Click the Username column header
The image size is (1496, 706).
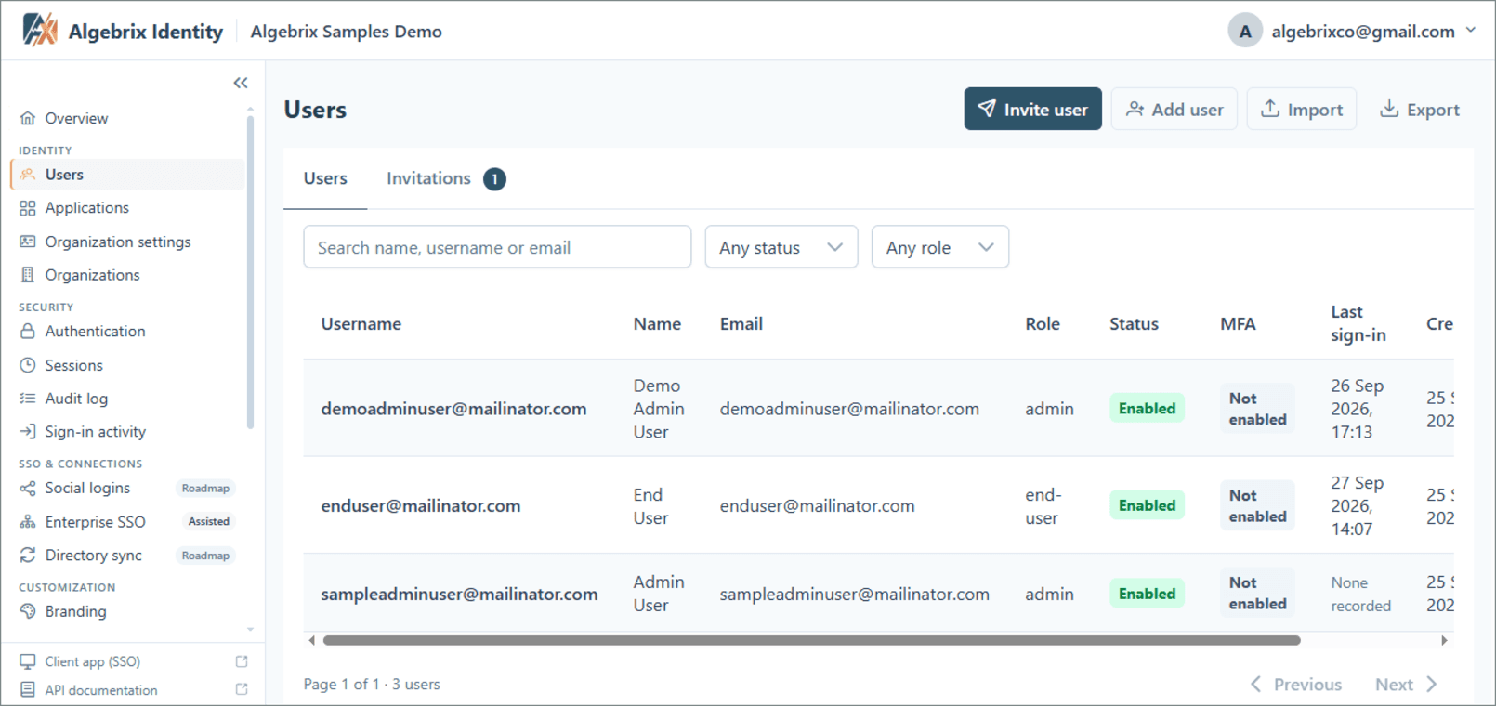(x=361, y=324)
